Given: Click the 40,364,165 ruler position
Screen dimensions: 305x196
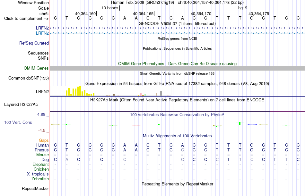Looking at the screenshot, I should click(x=144, y=13).
